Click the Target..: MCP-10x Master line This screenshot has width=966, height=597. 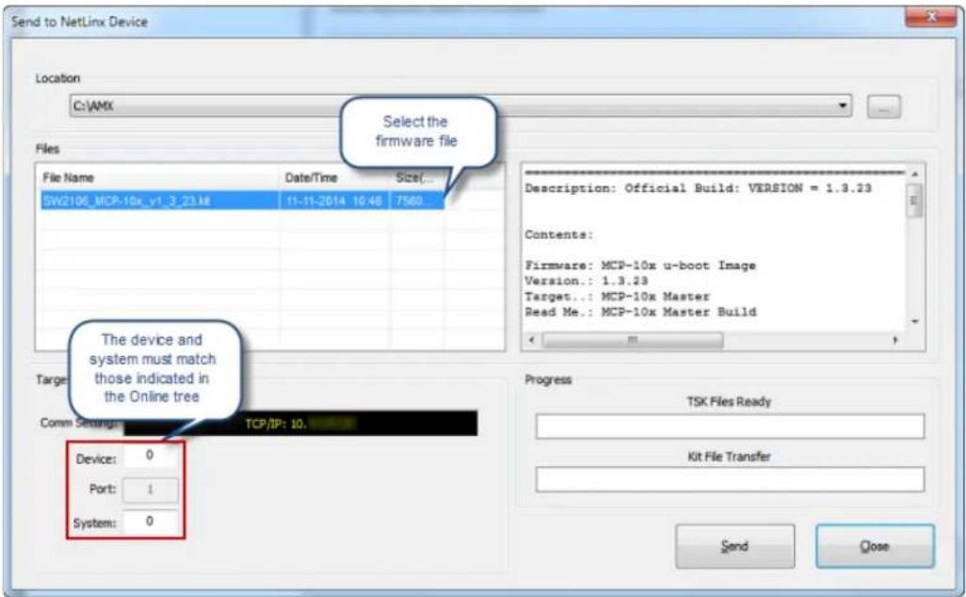pos(618,297)
